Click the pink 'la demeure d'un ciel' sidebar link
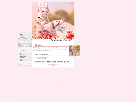The height and width of the screenshot is (102, 136). click(23, 40)
